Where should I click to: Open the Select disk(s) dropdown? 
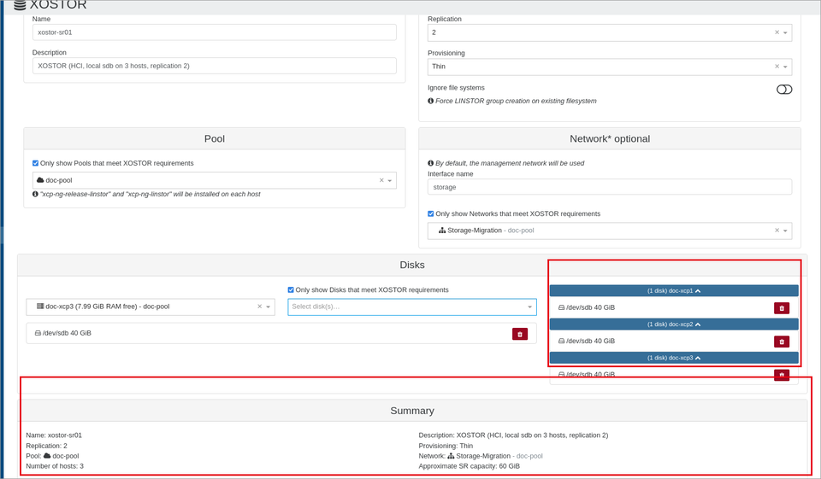[x=412, y=307]
